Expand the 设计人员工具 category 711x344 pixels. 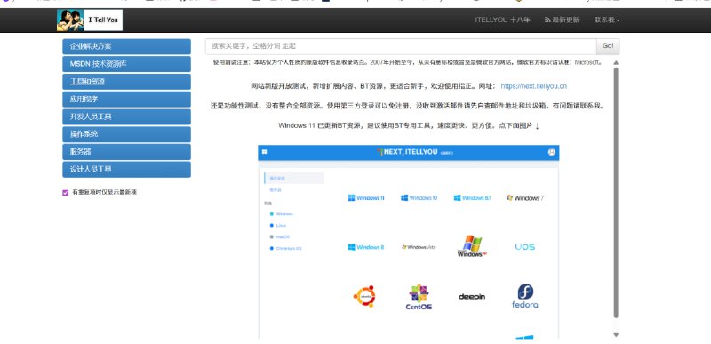126,169
